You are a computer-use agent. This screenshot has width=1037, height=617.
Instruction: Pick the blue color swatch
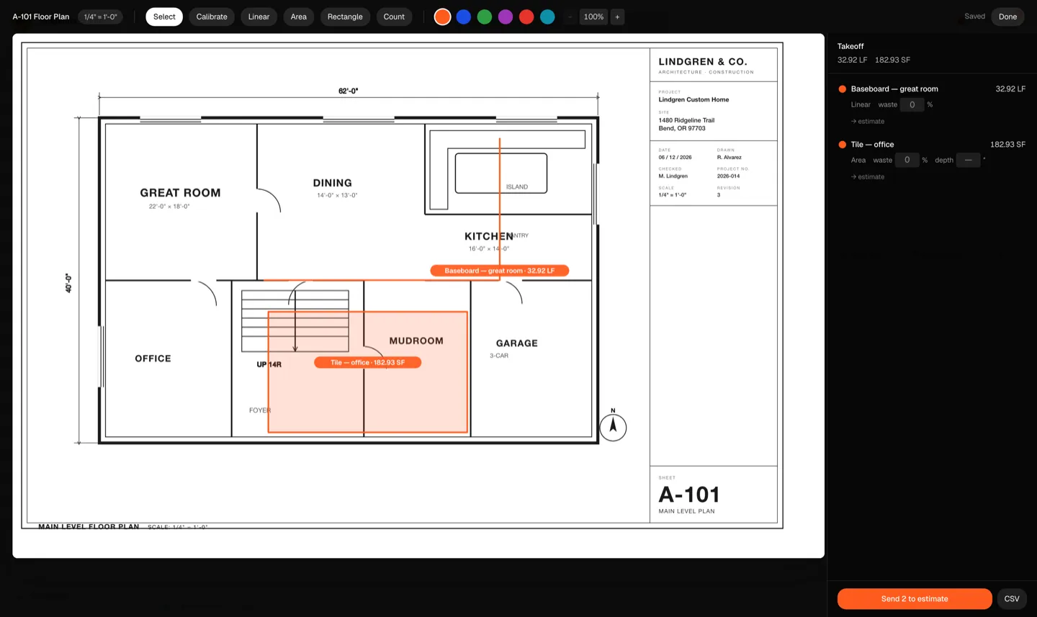464,17
